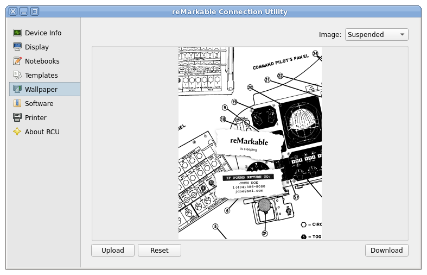Open the Printer settings label

click(x=36, y=117)
